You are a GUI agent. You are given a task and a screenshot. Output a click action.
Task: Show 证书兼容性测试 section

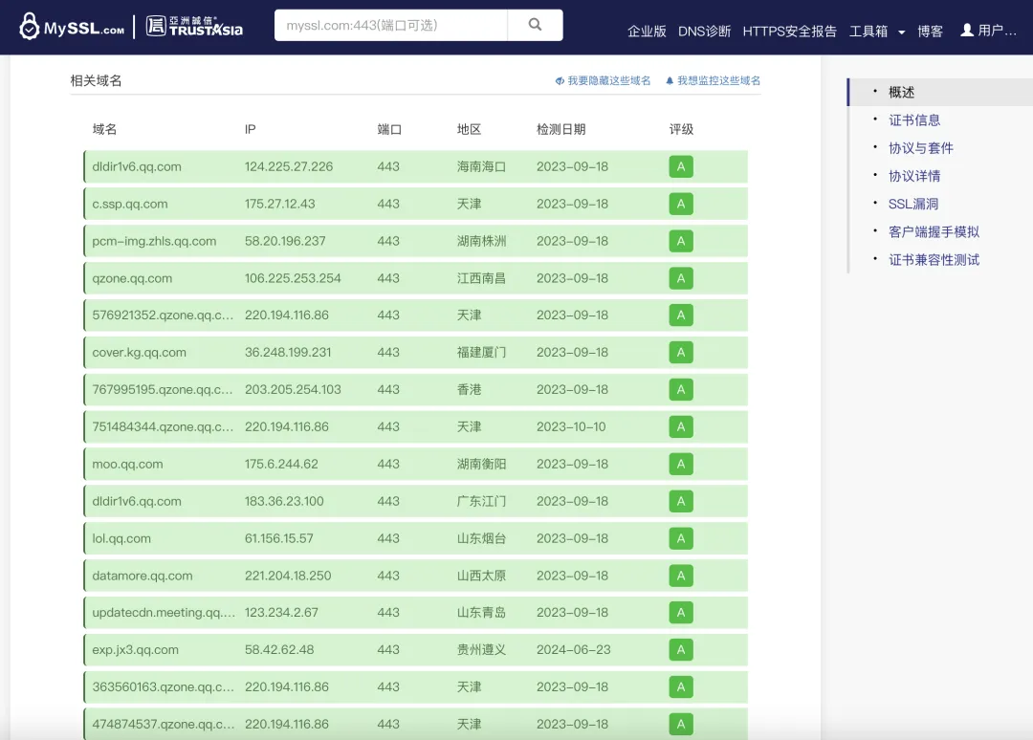pyautogui.click(x=934, y=260)
